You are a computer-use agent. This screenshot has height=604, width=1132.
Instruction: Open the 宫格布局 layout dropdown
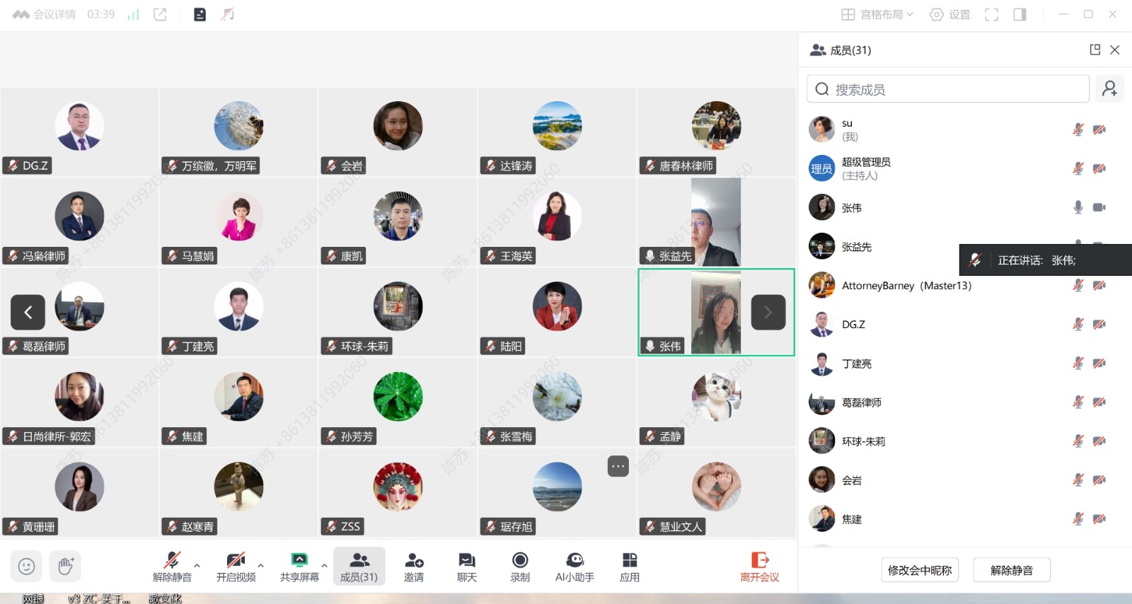(x=877, y=14)
